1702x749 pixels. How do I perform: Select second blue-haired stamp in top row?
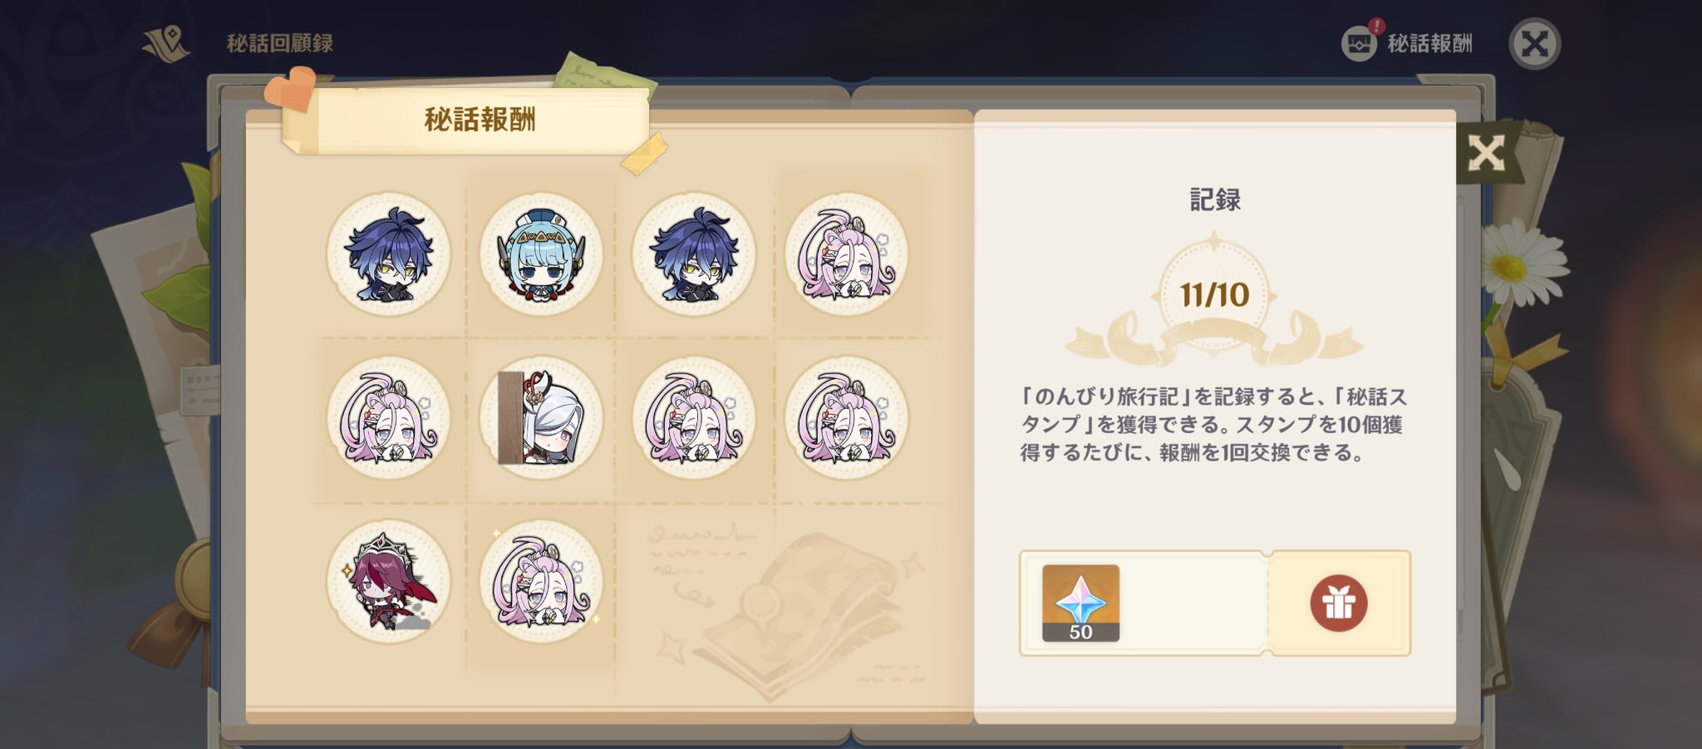[x=694, y=254]
